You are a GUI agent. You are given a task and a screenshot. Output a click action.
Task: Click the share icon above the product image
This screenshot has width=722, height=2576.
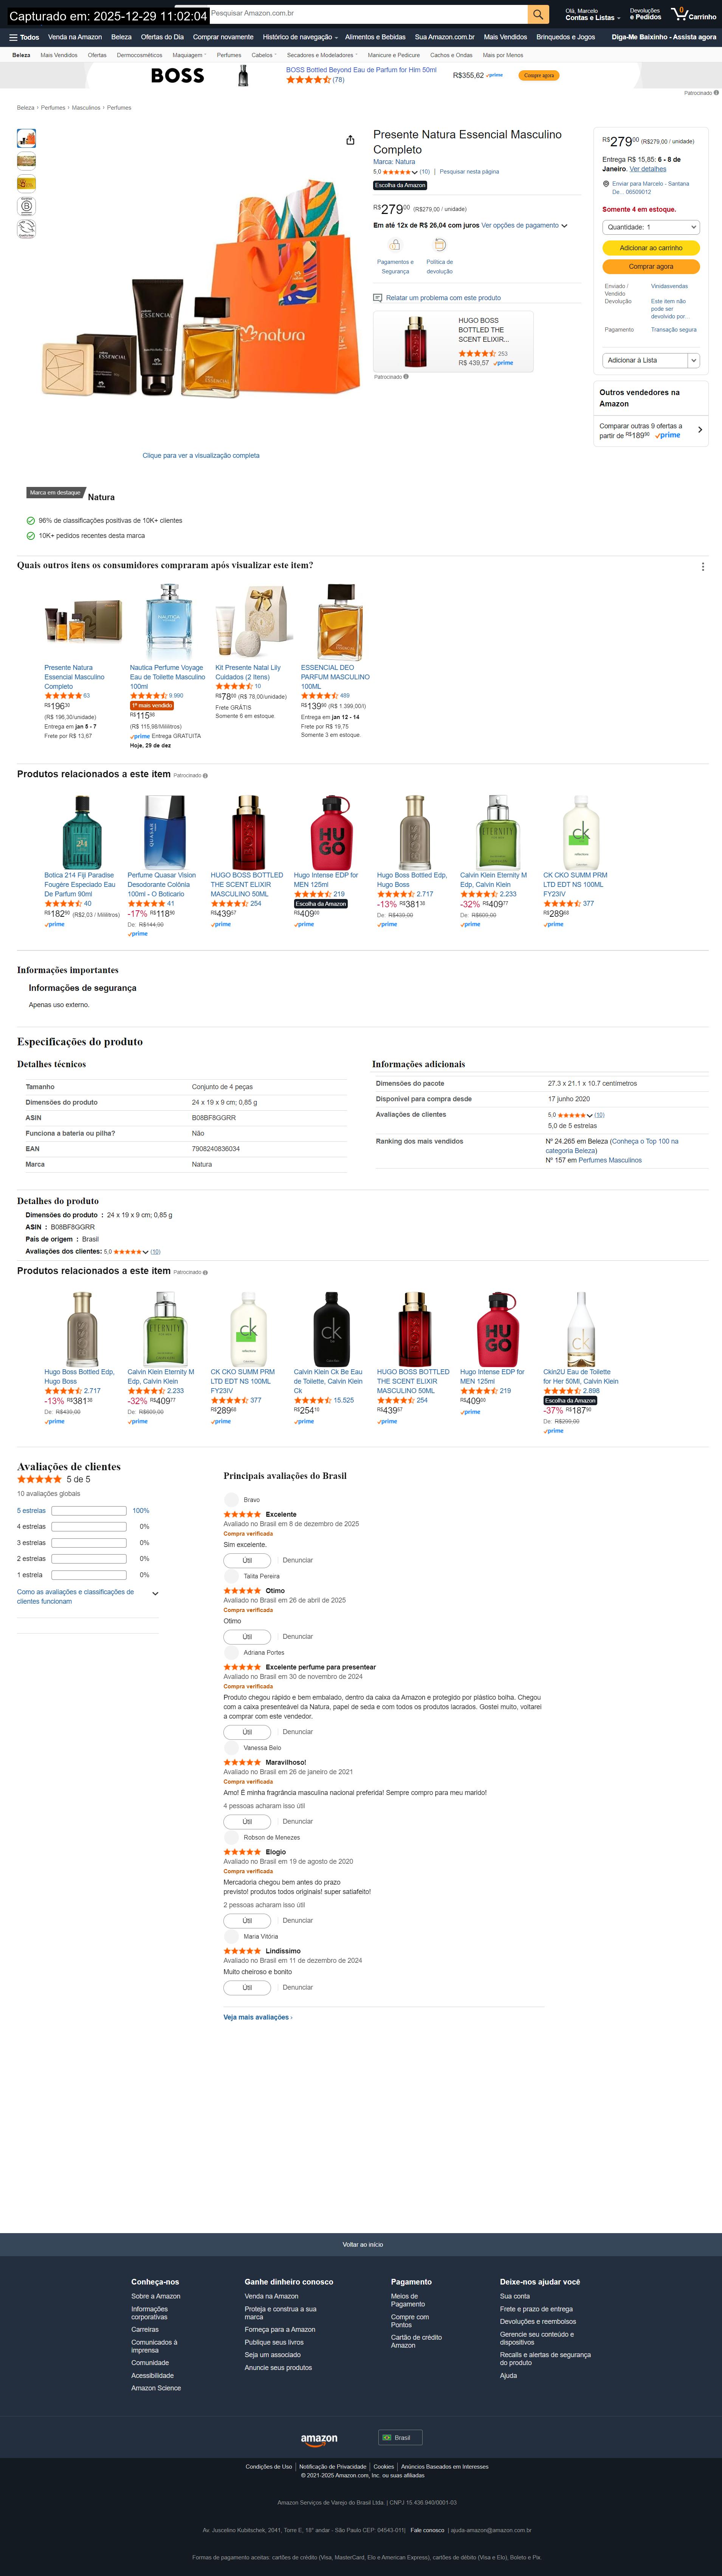(350, 140)
